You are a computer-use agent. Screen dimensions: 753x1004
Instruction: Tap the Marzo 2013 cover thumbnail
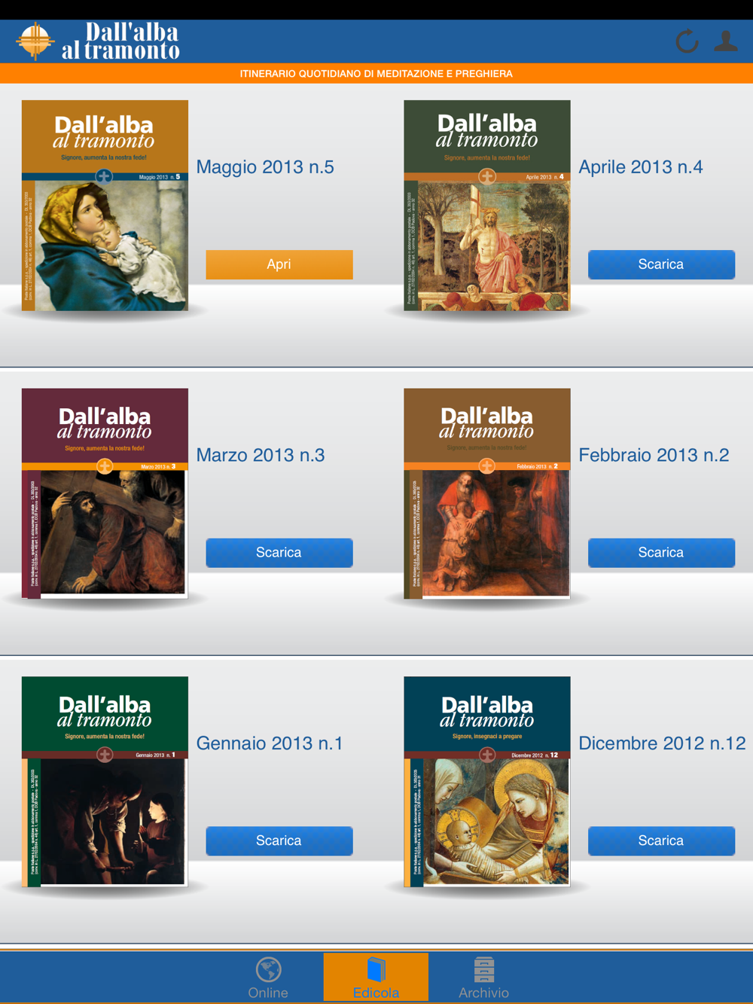tap(105, 493)
